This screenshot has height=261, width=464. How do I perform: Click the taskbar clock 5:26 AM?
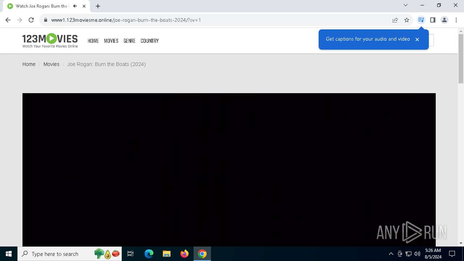[433, 250]
